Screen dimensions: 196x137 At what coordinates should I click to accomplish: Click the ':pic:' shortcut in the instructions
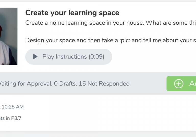125,40
